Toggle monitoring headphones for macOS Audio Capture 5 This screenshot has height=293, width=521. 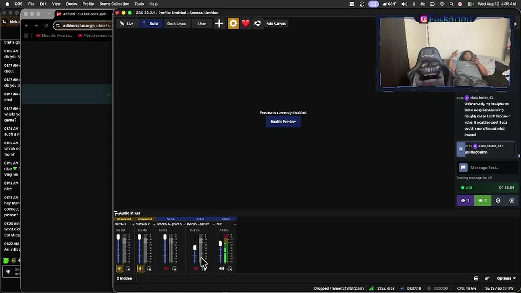175,269
